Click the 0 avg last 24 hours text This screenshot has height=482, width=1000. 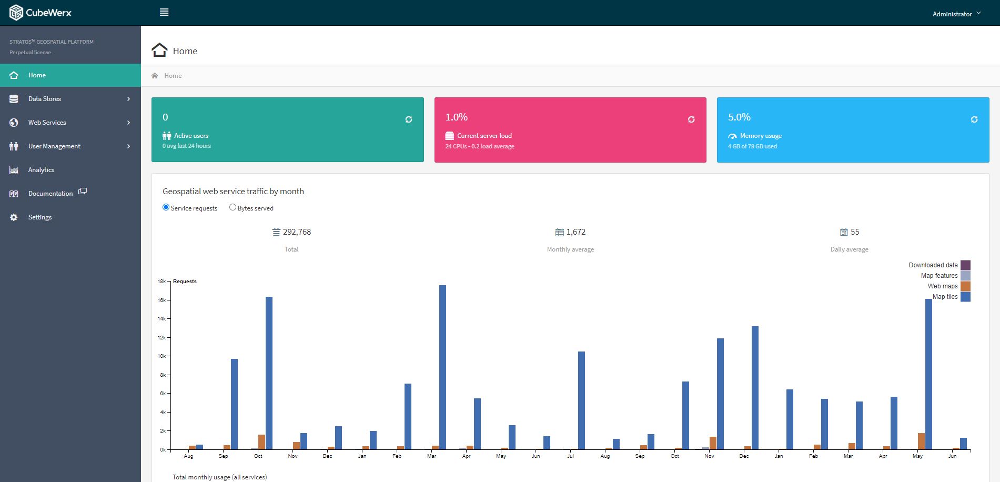187,146
